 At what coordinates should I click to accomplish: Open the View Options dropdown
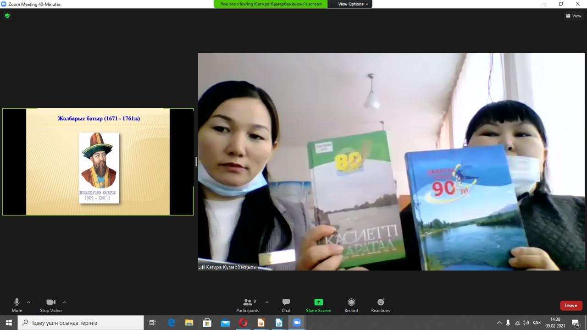click(x=353, y=4)
